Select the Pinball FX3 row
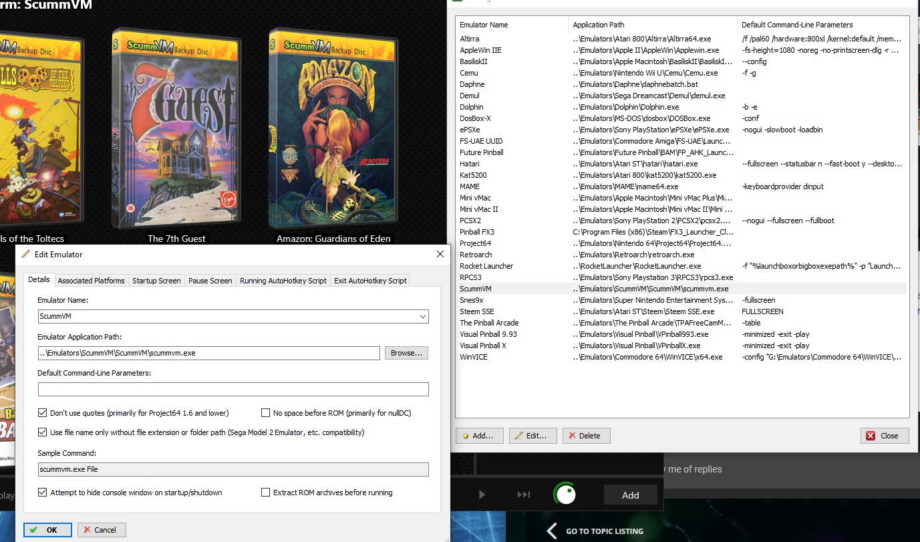 pos(681,232)
